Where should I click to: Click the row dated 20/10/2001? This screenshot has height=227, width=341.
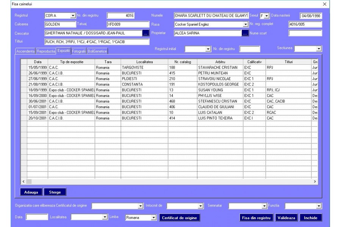[169, 118]
